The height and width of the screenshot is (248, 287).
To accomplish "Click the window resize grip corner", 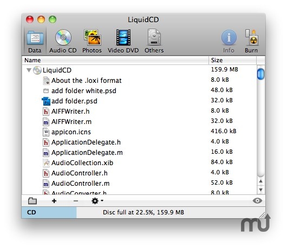I will pos(263,215).
